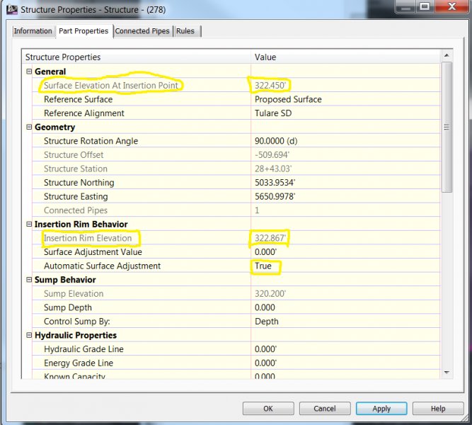
Task: Minimize the Structure Properties dialog
Action: (x=405, y=7)
